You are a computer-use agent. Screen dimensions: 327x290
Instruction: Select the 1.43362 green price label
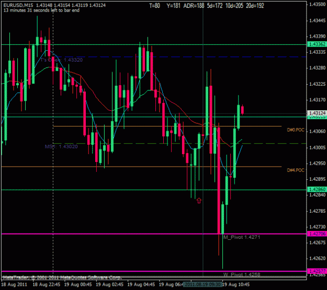click(x=317, y=44)
